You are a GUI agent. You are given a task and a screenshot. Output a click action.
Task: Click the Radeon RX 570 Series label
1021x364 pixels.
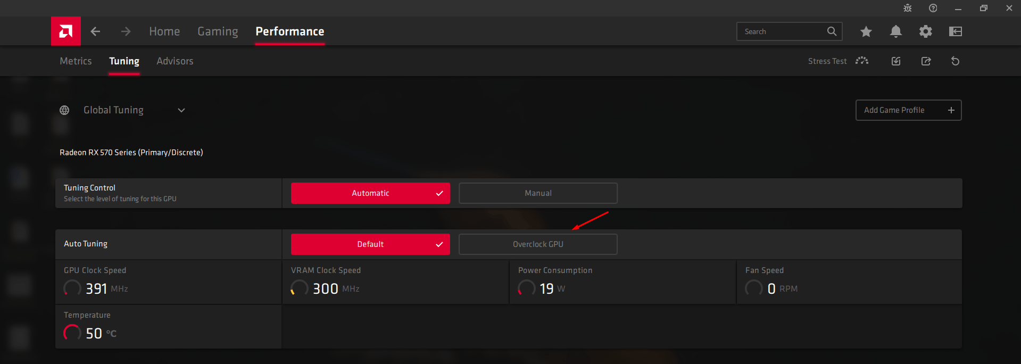coord(131,153)
